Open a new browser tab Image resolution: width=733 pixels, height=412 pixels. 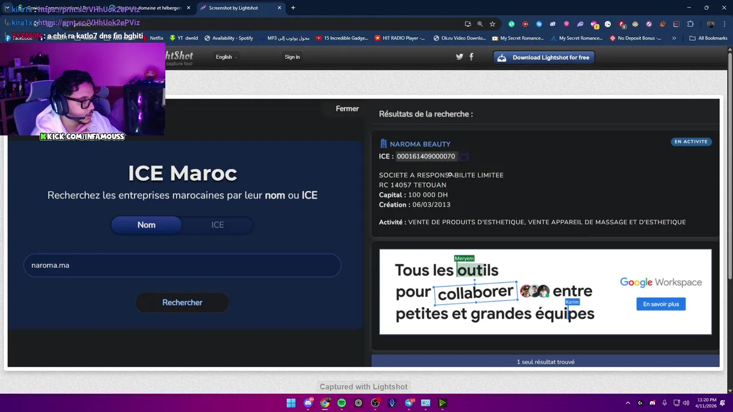[293, 8]
